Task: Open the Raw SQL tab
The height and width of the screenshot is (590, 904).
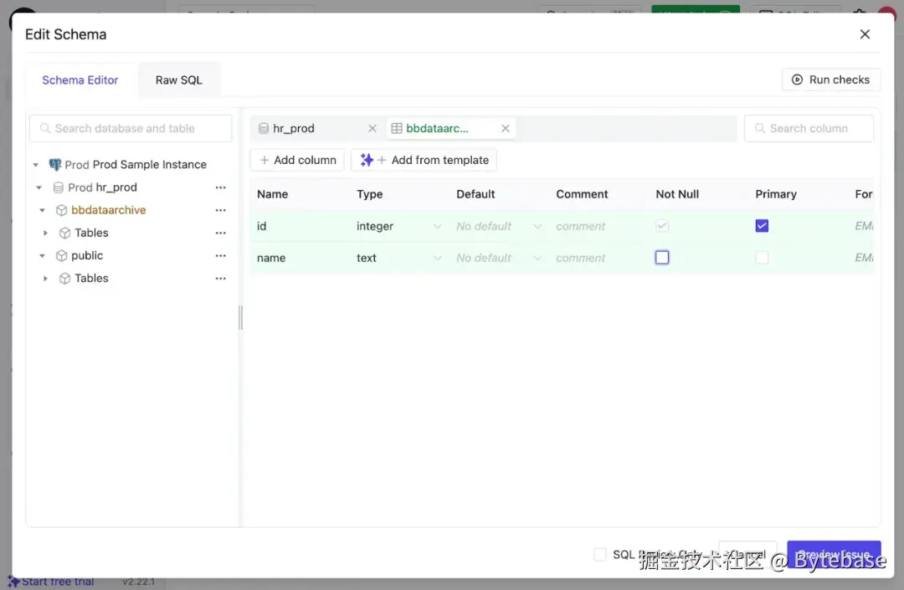Action: click(179, 80)
